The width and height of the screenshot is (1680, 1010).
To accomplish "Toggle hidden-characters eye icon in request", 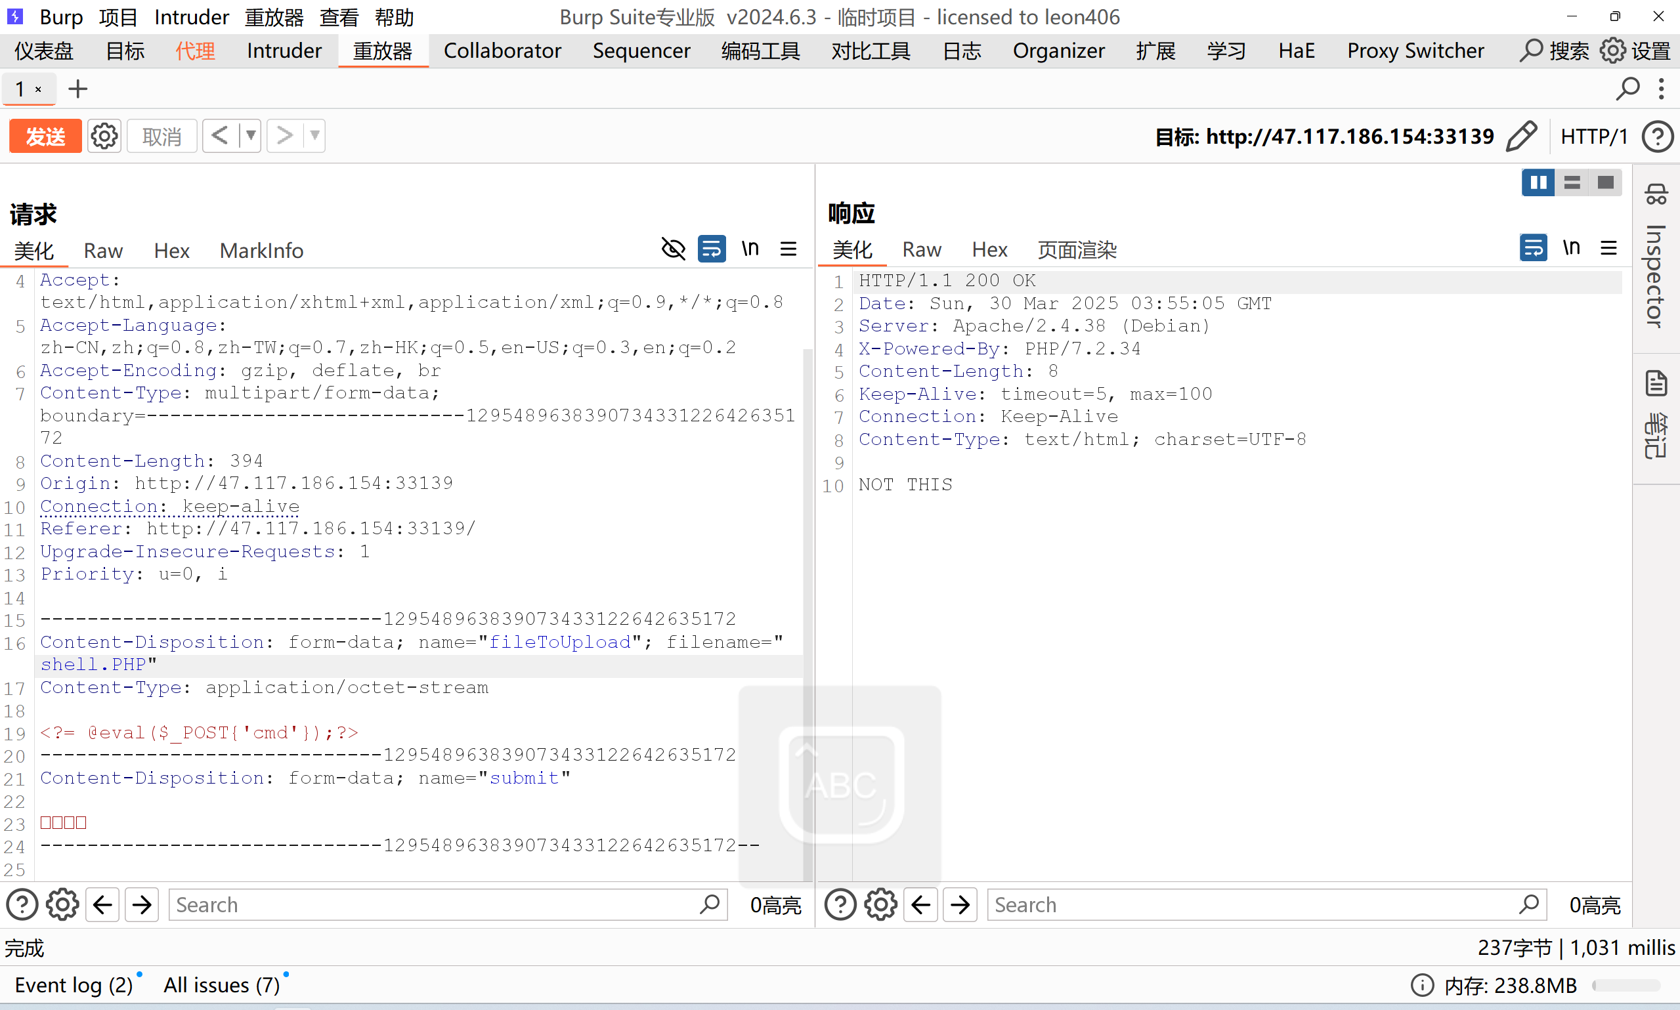I will [673, 249].
